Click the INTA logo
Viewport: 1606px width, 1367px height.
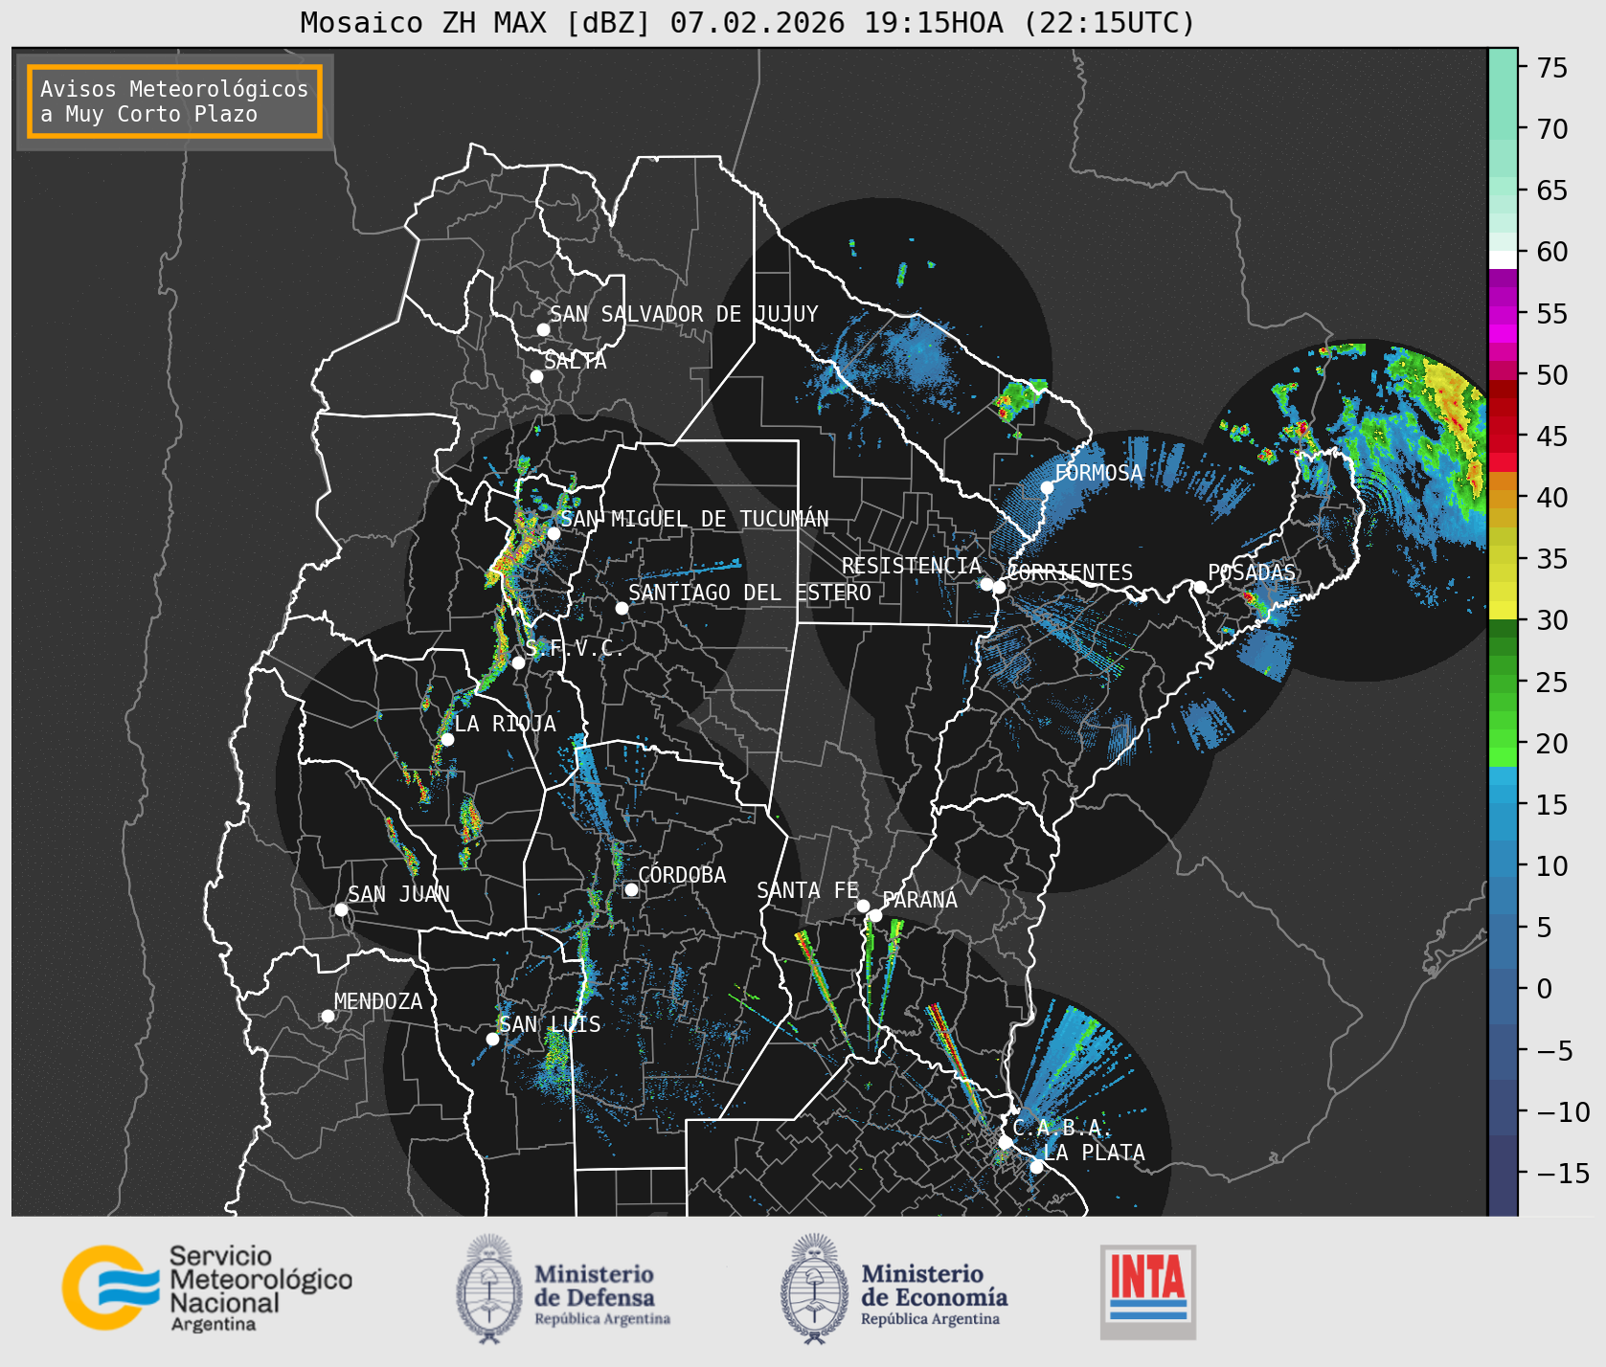pyautogui.click(x=1148, y=1291)
